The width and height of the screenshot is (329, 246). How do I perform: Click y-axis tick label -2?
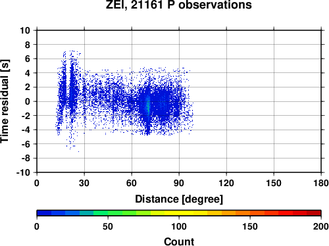[x=26, y=116]
